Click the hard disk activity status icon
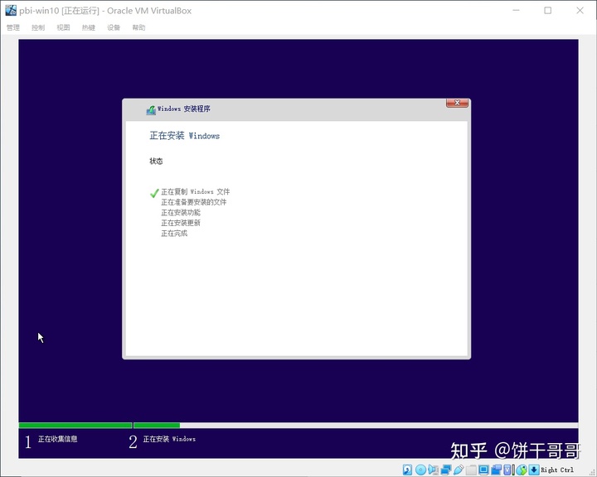 407,470
